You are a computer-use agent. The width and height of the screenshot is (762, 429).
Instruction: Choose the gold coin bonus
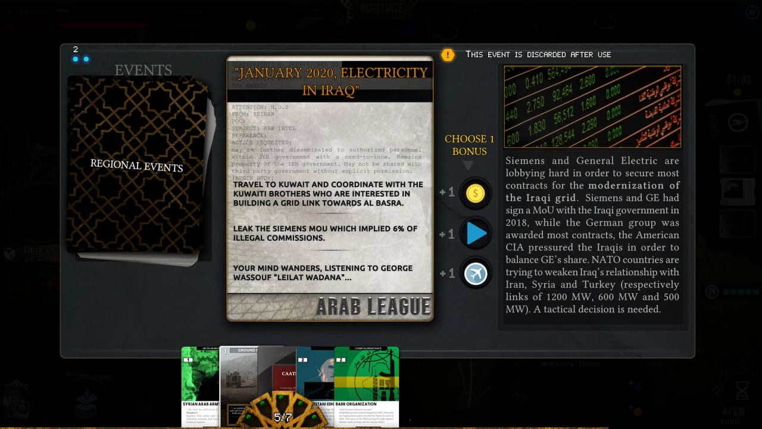(475, 192)
